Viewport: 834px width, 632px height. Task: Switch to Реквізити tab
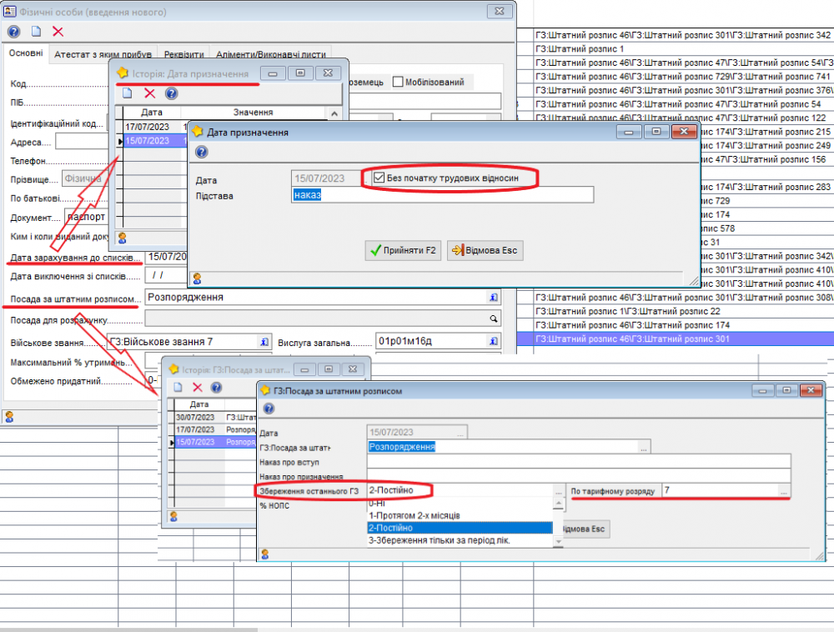coord(183,54)
